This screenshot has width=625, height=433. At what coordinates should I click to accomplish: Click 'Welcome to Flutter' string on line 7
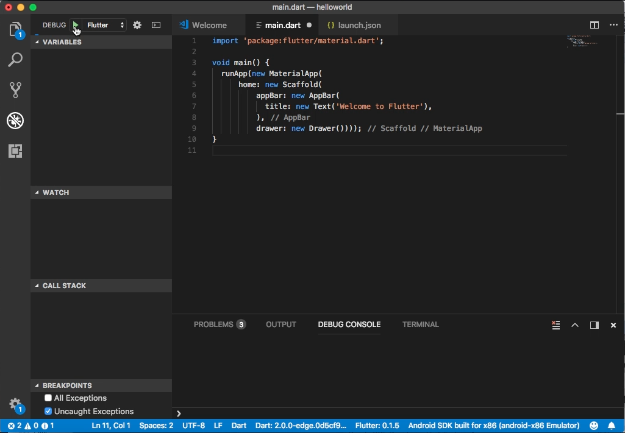379,106
